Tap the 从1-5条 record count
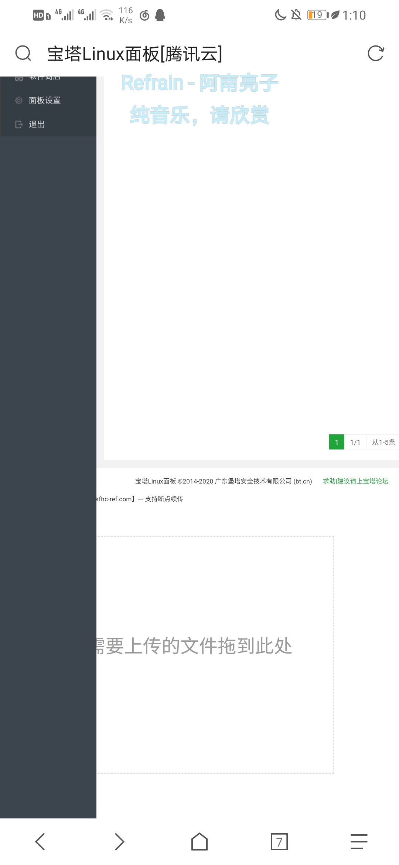Image resolution: width=399 pixels, height=865 pixels. (383, 442)
